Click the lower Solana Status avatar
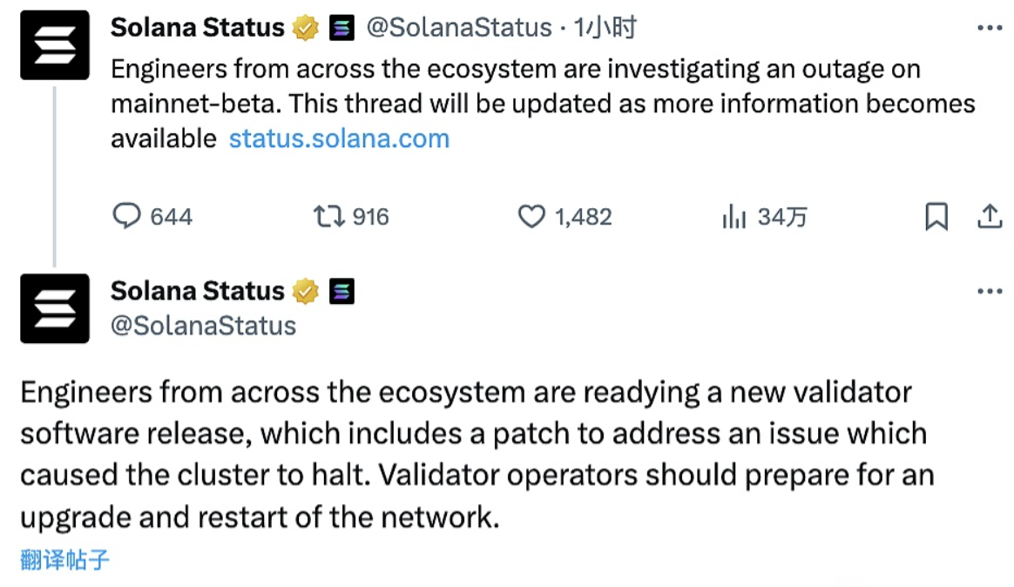This screenshot has height=587, width=1014. coord(55,308)
